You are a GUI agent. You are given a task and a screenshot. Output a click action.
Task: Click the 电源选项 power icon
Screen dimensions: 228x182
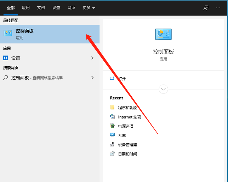(x=112, y=126)
